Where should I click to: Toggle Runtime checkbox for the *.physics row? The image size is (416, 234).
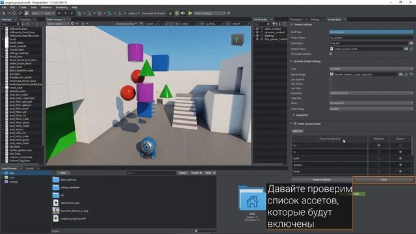click(x=378, y=164)
